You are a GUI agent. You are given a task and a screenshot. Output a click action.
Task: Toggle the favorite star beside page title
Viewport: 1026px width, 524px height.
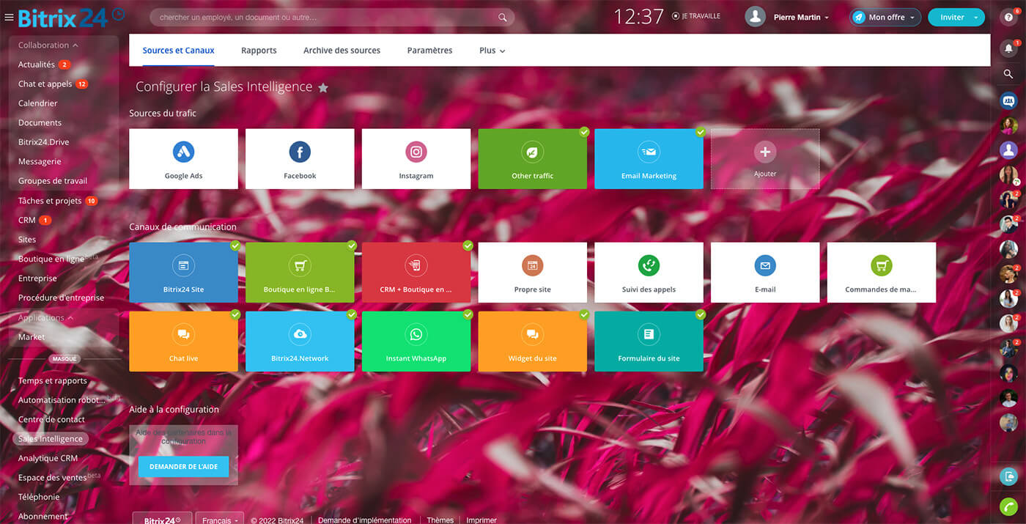click(323, 88)
